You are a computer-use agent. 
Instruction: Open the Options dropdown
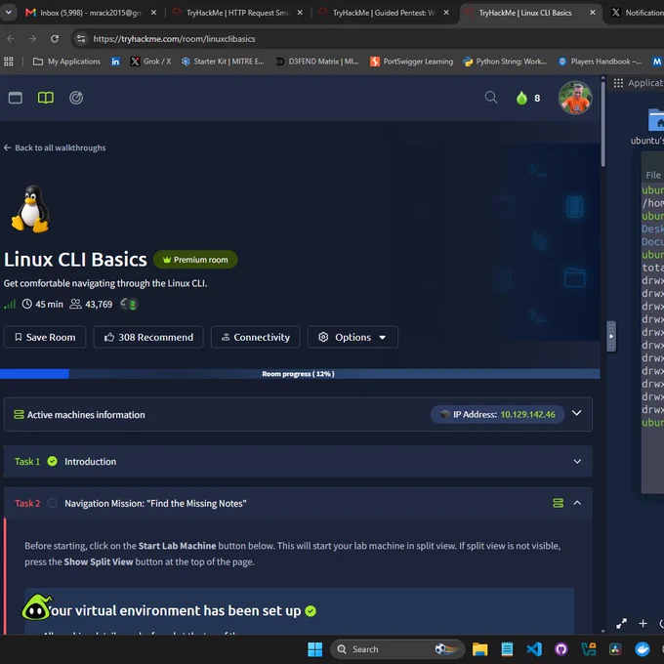tap(353, 337)
